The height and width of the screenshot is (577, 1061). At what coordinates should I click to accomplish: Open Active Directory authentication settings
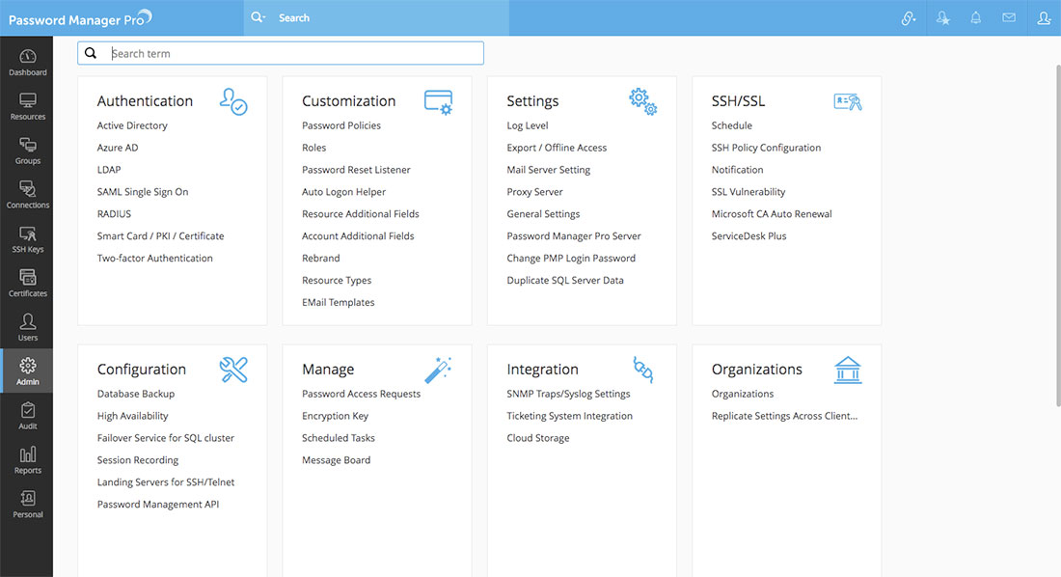coord(132,125)
